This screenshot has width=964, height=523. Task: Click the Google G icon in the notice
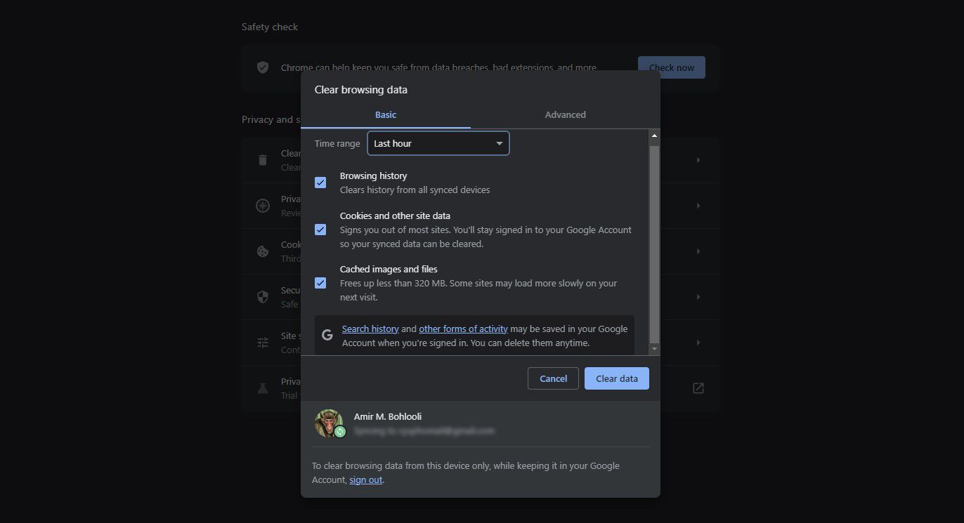tap(327, 335)
